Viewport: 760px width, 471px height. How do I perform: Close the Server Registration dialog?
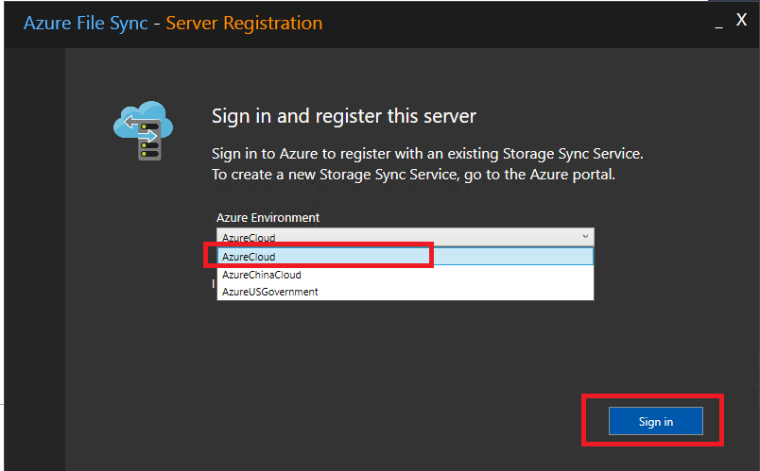tap(741, 20)
